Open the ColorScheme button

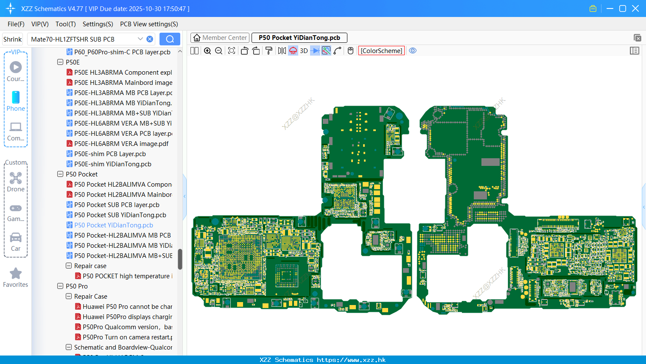tap(381, 51)
